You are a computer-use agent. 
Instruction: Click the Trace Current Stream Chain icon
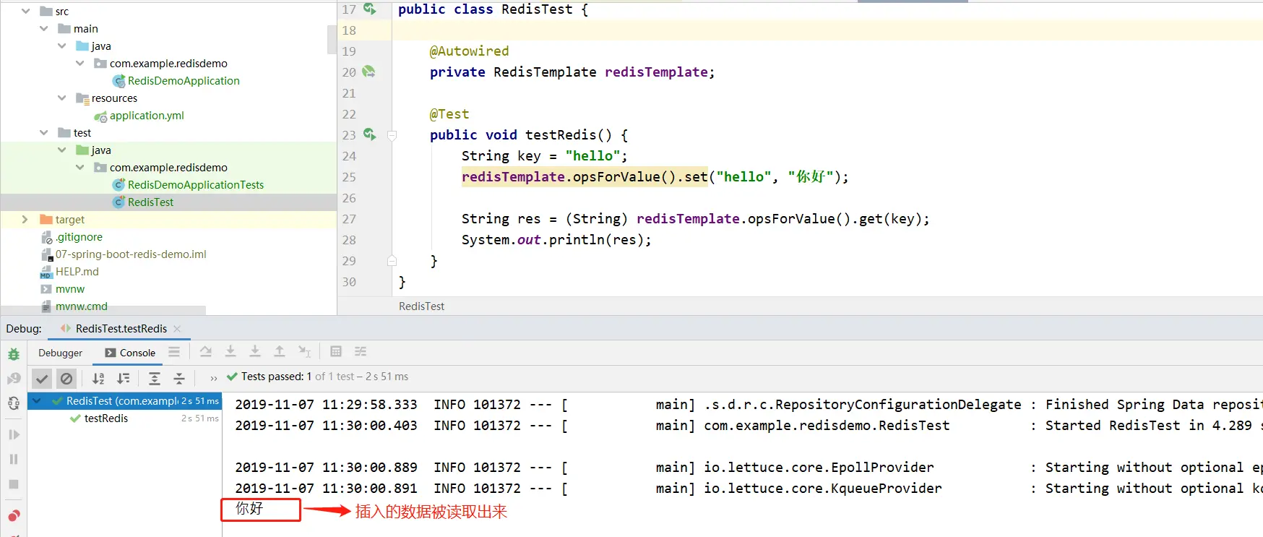(x=361, y=352)
